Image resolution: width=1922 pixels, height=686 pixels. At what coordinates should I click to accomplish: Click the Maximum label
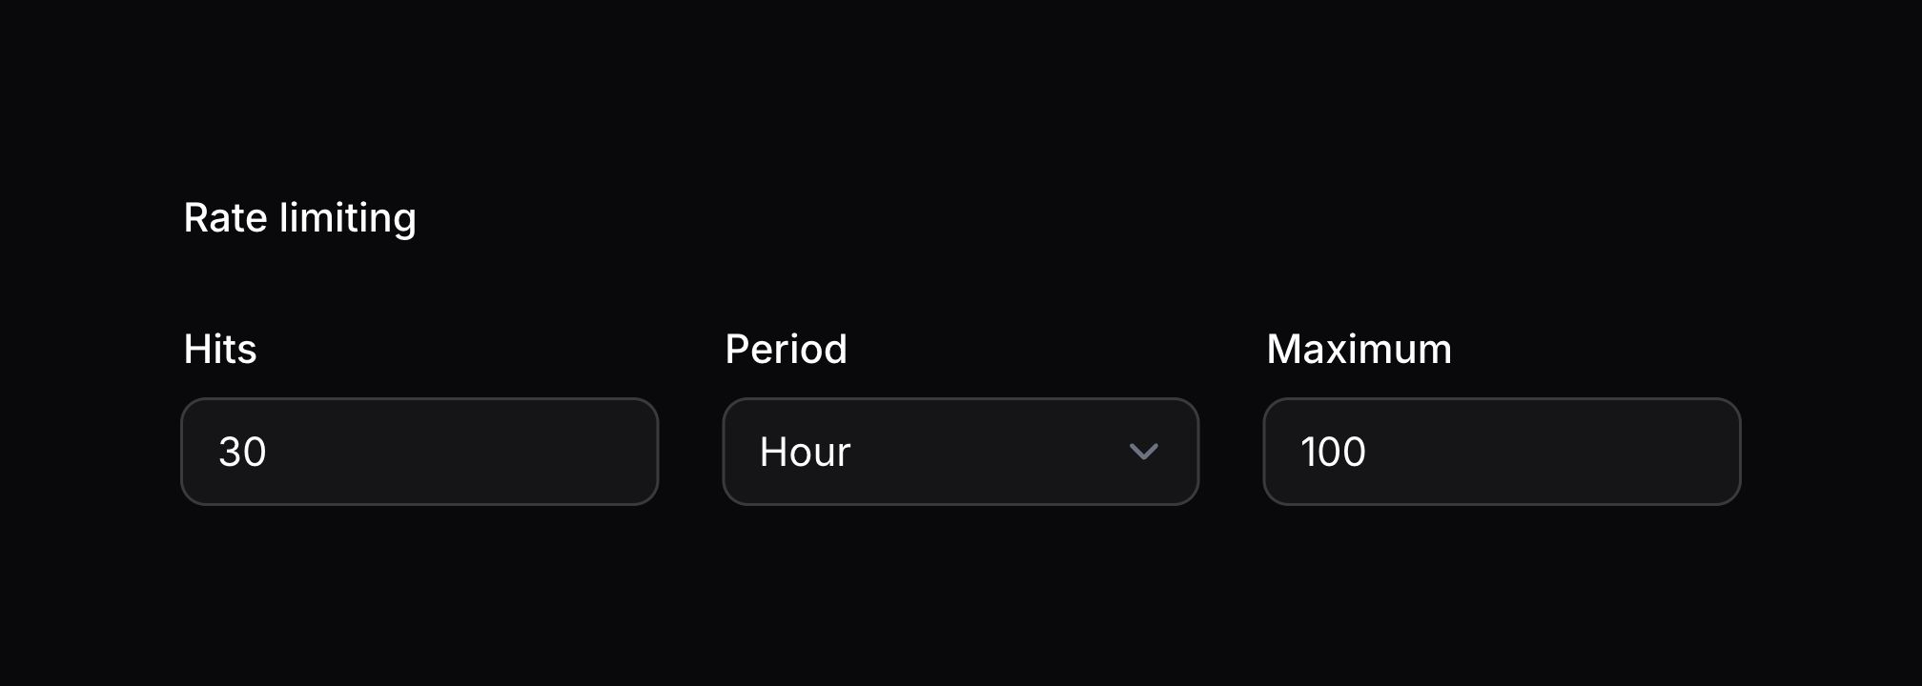tap(1359, 350)
